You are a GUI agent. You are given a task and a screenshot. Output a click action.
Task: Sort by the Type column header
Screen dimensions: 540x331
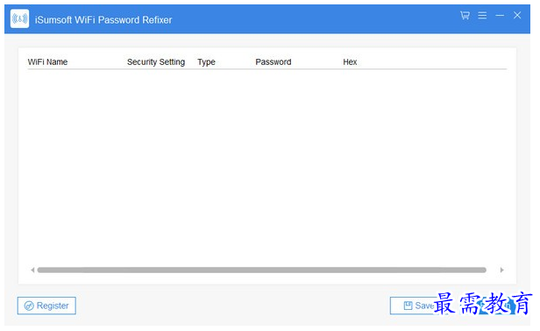(206, 62)
